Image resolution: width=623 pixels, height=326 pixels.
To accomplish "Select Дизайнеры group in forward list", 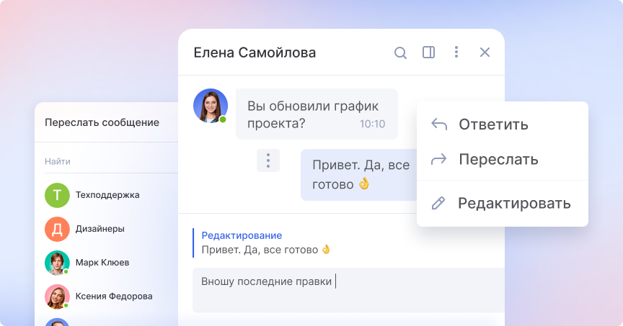I will [100, 229].
